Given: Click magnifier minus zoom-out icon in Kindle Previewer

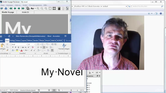Looking at the screenshot, I should pyautogui.click(x=42, y=9).
